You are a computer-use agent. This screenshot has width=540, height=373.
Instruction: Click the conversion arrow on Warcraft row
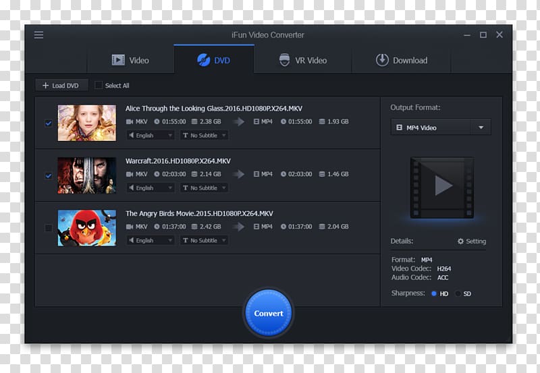238,174
